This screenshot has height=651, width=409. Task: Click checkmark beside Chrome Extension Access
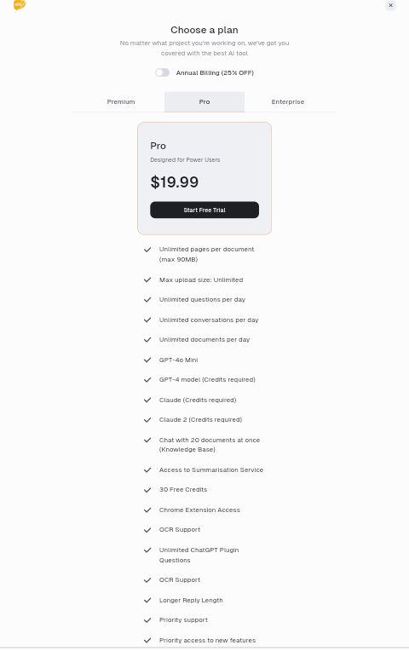pyautogui.click(x=147, y=510)
